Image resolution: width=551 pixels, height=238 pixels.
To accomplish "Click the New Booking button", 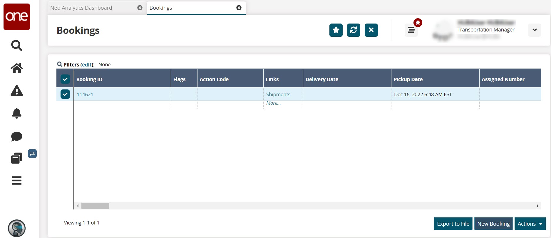I will (x=493, y=224).
